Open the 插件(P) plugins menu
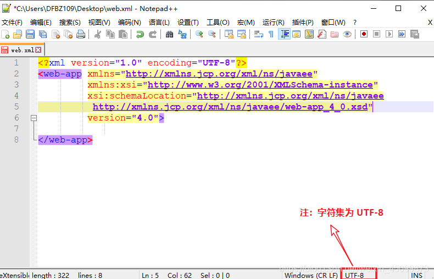The width and height of the screenshot is (434, 279). click(x=303, y=22)
